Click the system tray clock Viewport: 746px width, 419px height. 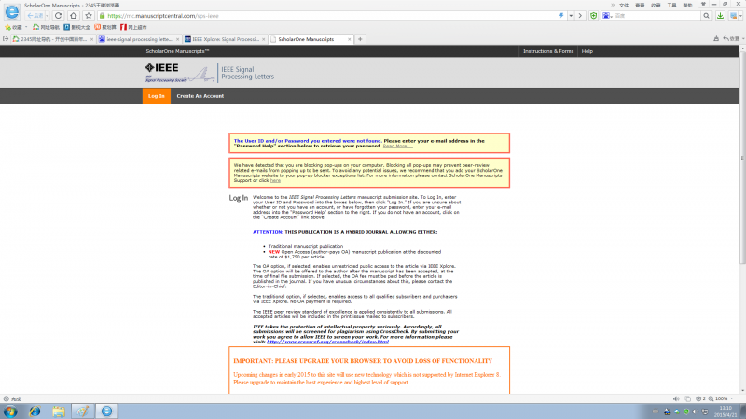725,412
